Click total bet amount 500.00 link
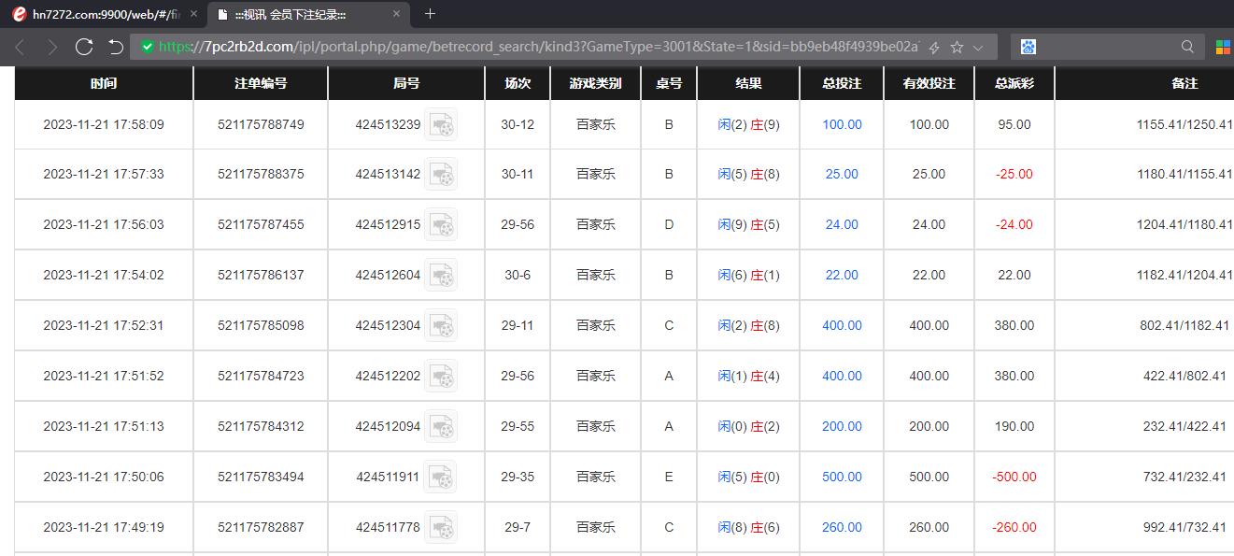Image resolution: width=1234 pixels, height=556 pixels. [x=842, y=477]
